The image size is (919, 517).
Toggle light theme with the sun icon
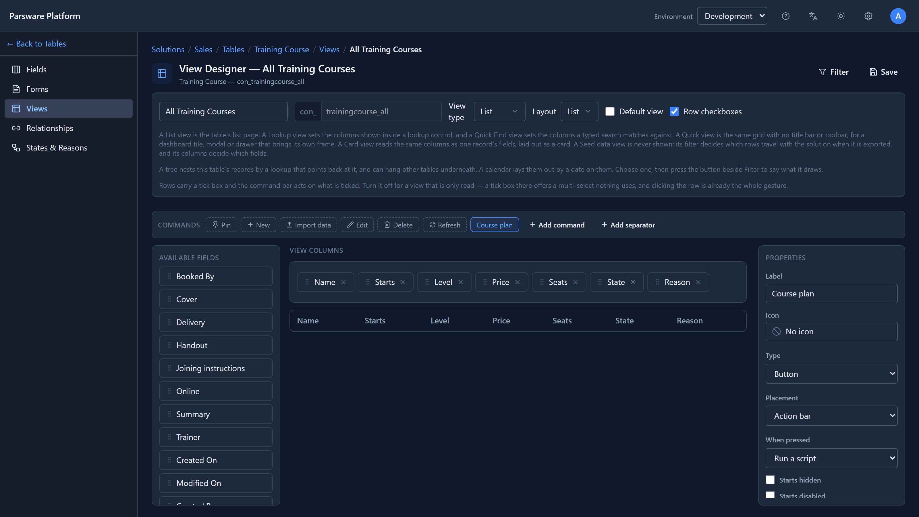point(841,16)
